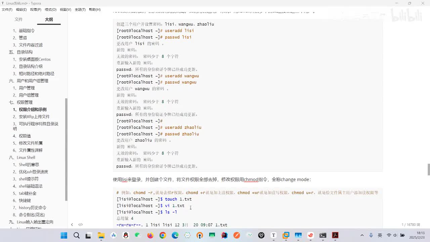Click the 'touch 1.txt' command line
The height and width of the screenshot is (242, 430).
pyautogui.click(x=154, y=199)
